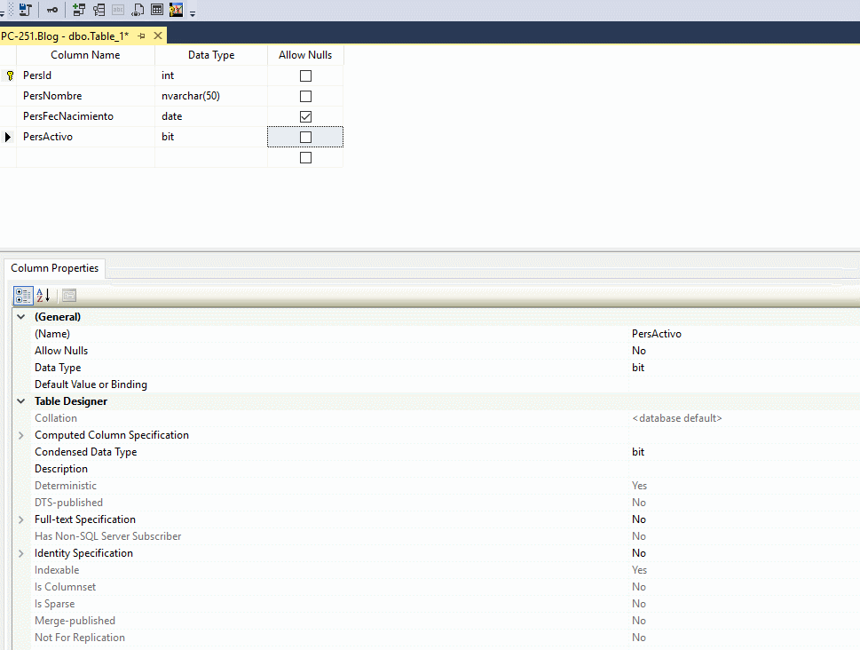Image resolution: width=860 pixels, height=650 pixels.
Task: Click the PC-251.Blog dbo.Table_1 tab
Action: coord(67,36)
